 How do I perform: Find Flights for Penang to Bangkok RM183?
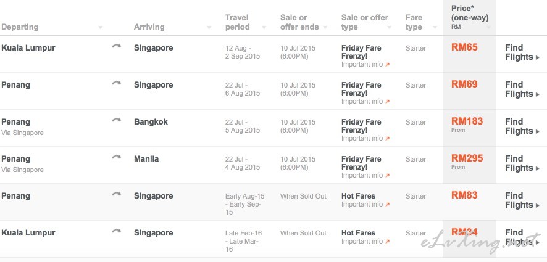click(x=522, y=126)
